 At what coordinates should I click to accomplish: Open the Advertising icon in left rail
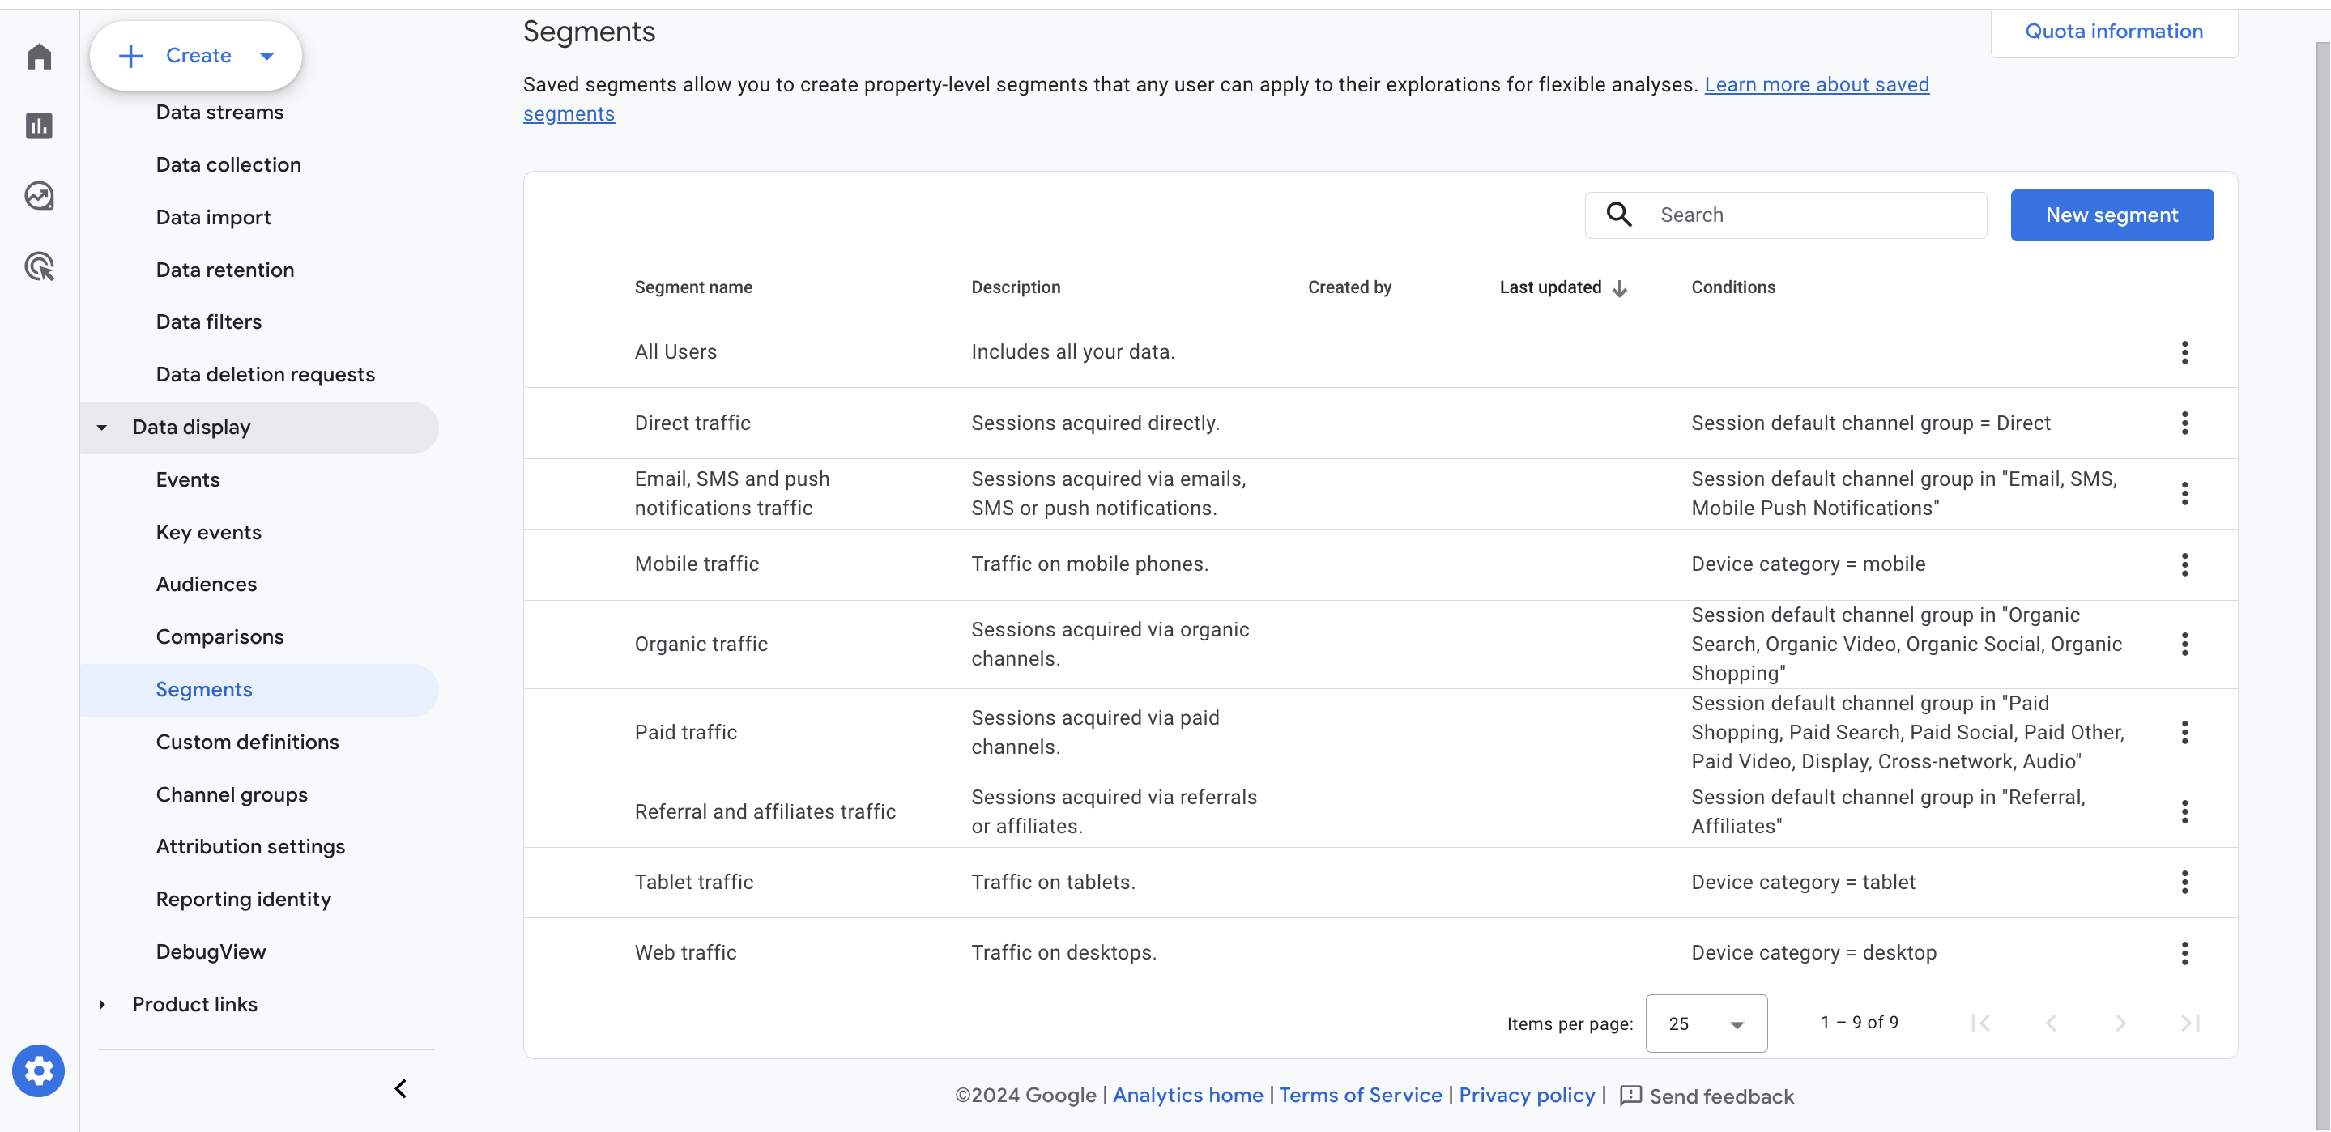[x=39, y=266]
